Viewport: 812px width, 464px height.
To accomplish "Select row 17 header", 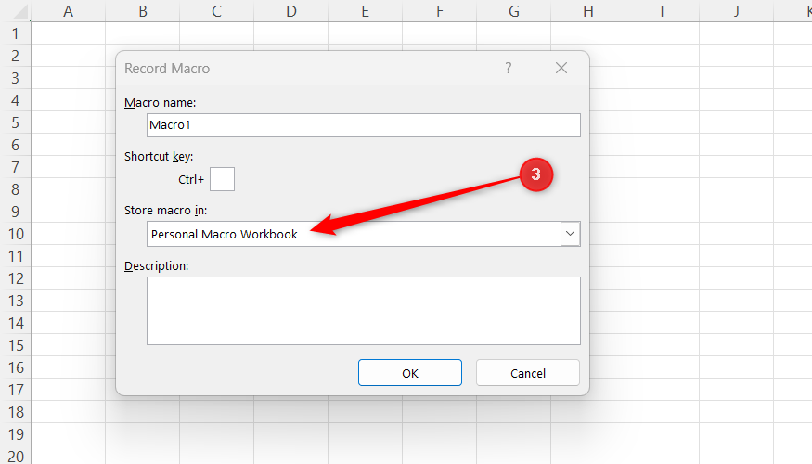I will click(x=16, y=390).
